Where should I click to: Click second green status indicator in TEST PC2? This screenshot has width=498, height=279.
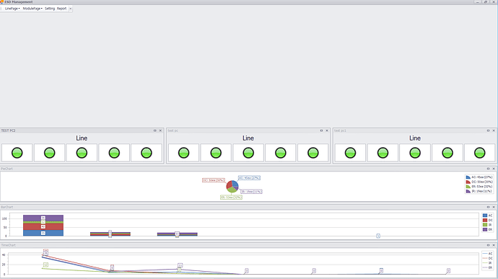50,153
